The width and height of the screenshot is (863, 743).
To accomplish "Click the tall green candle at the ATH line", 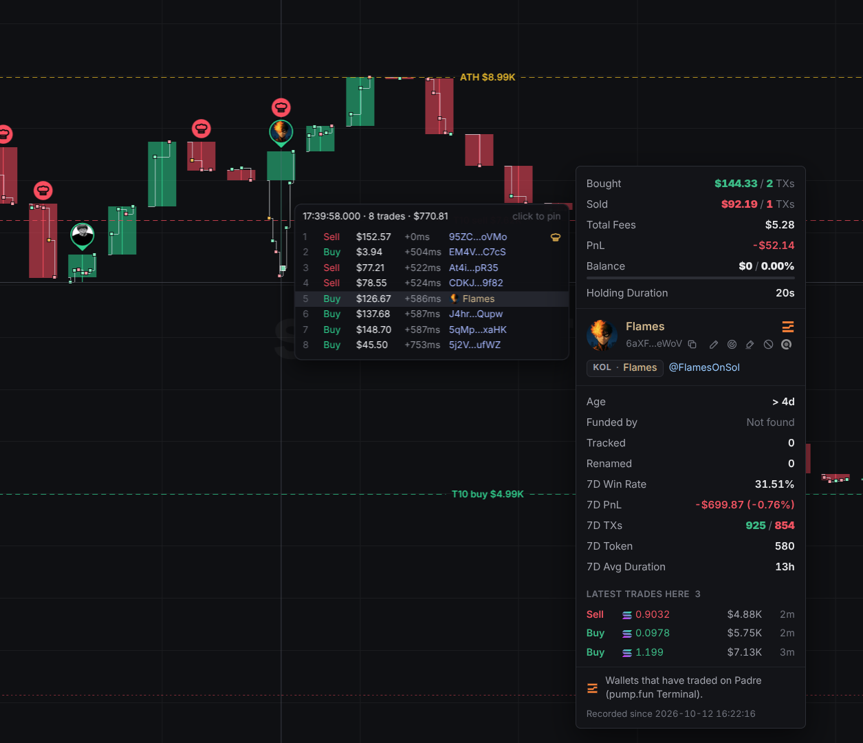I will click(360, 102).
